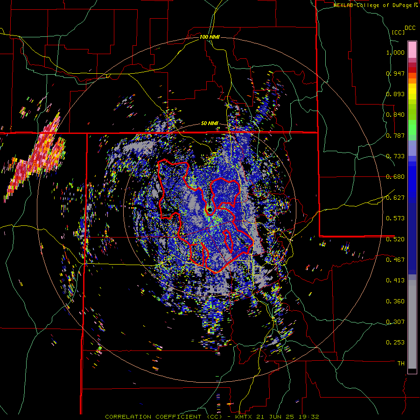The width and height of the screenshot is (420, 420).
Task: Click the CORRELATION COEFFICIENT (CC) caption text
Action: 163,417
